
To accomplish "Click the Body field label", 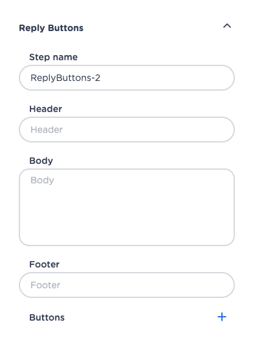I will pyautogui.click(x=41, y=161).
